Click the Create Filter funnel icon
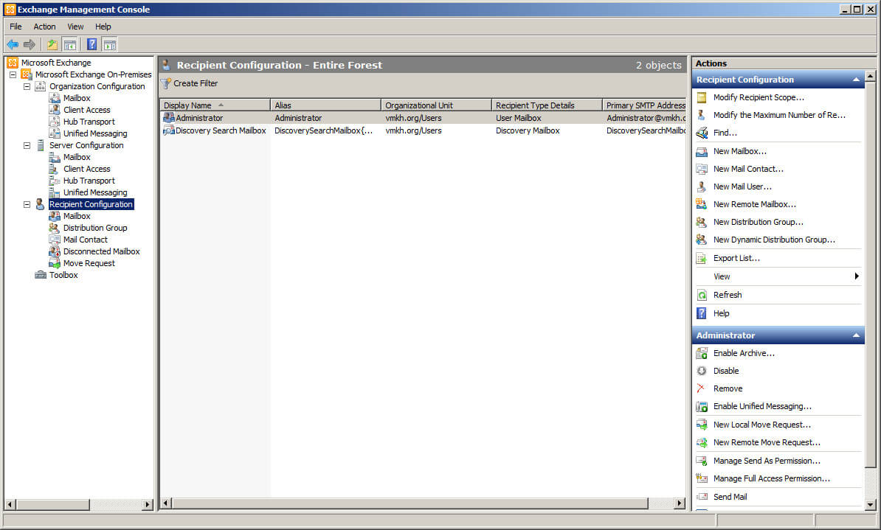This screenshot has width=881, height=530. 166,83
